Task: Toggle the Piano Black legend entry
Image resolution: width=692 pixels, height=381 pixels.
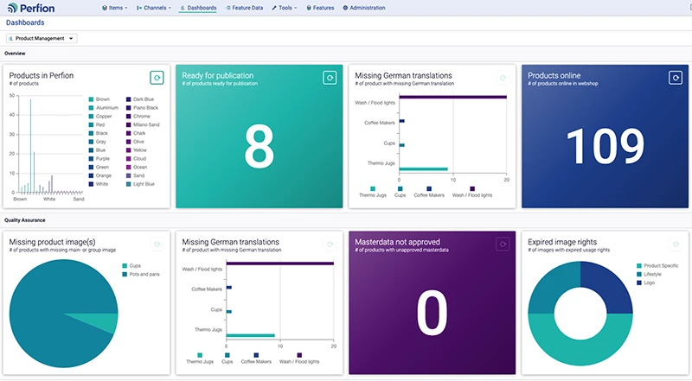Action: click(x=142, y=108)
